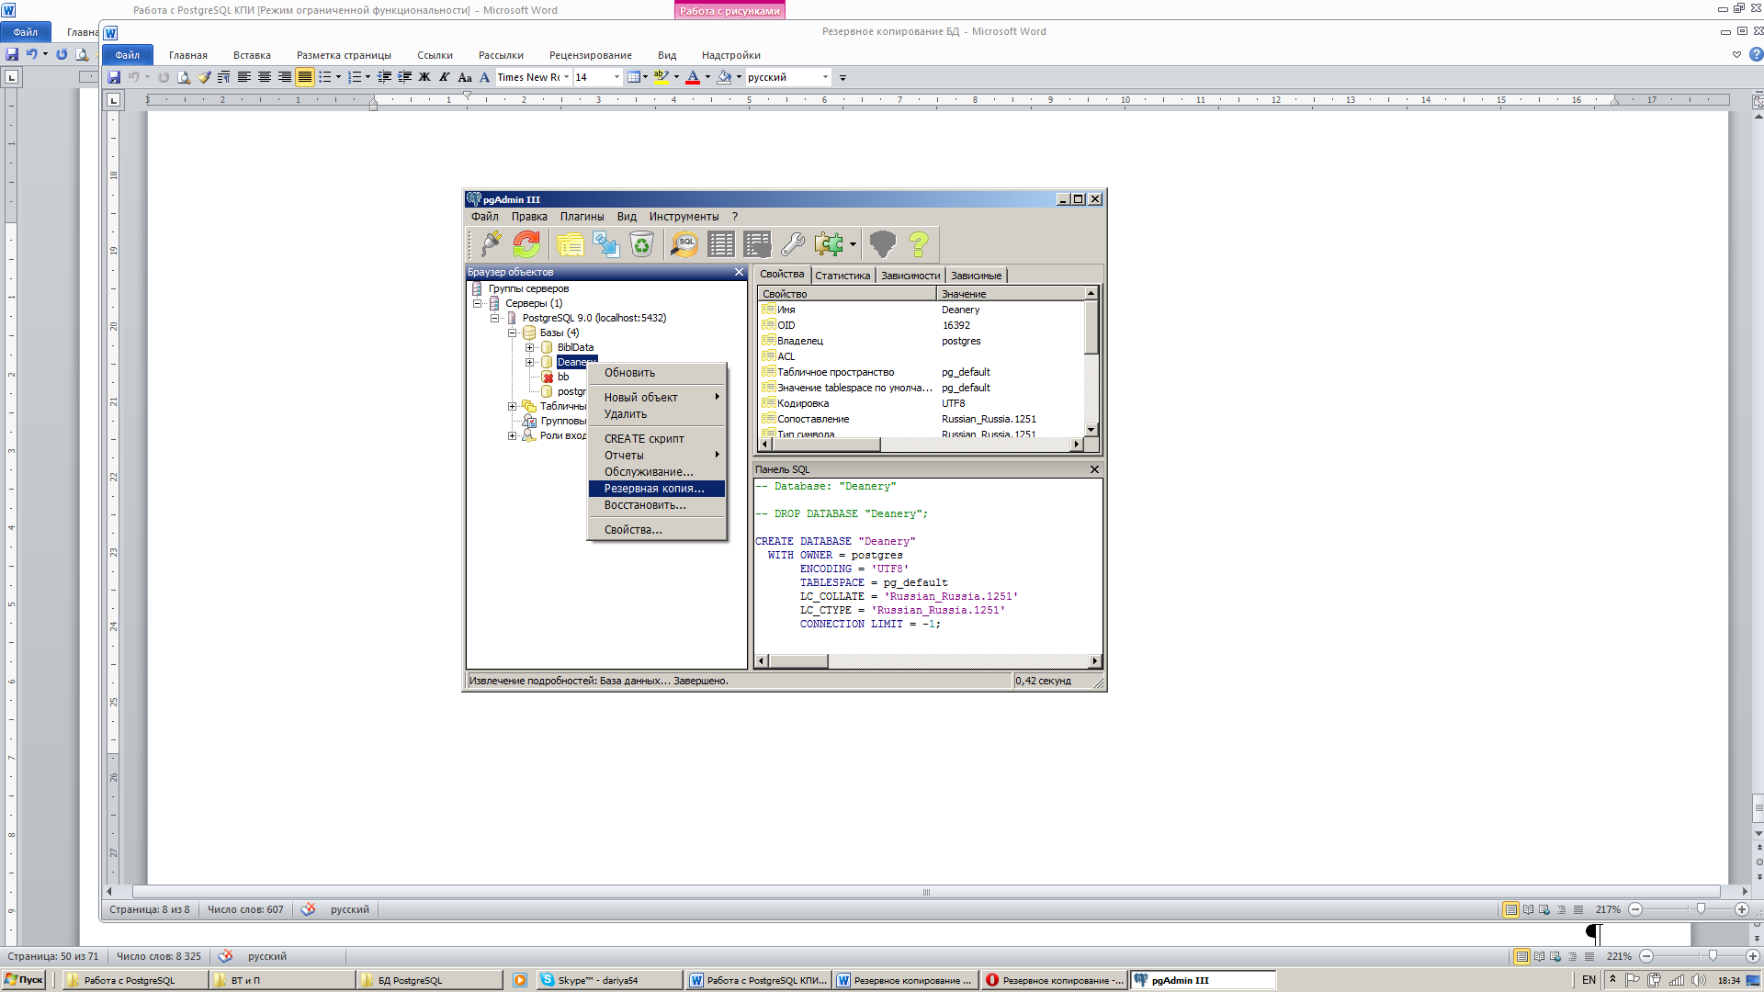Screen dimensions: 1764x992
Task: Open bullet list style dropdown arrow
Action: [338, 77]
